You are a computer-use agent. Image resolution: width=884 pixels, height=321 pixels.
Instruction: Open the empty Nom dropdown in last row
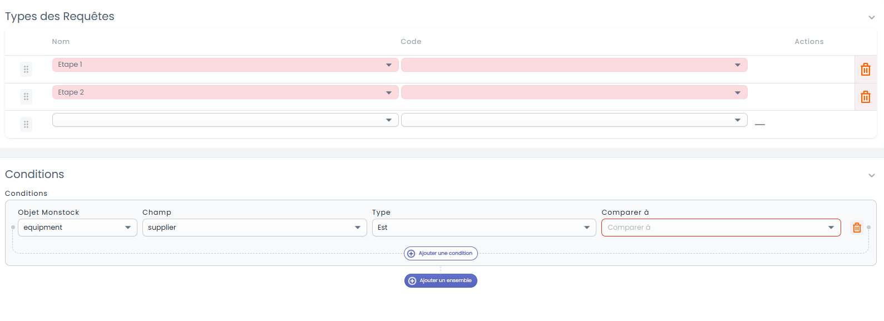(x=225, y=120)
